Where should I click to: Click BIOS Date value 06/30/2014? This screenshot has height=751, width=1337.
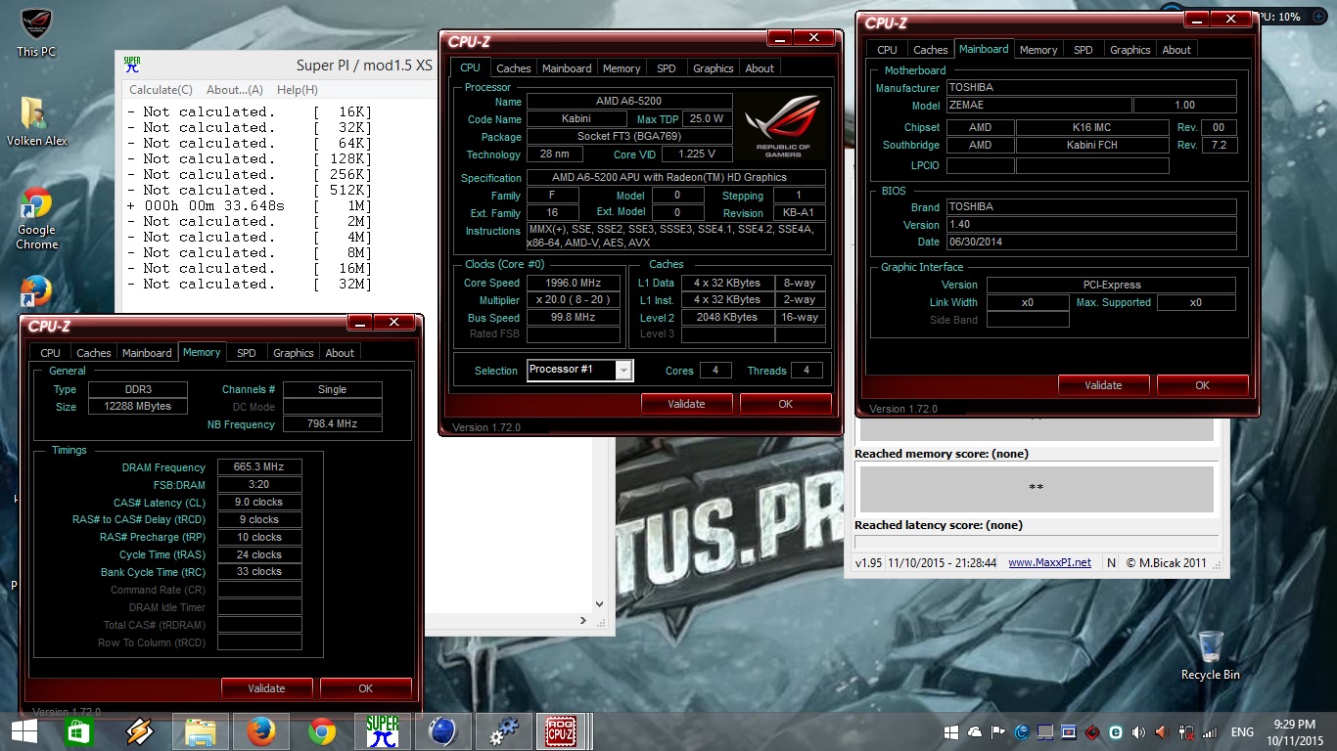point(1091,242)
